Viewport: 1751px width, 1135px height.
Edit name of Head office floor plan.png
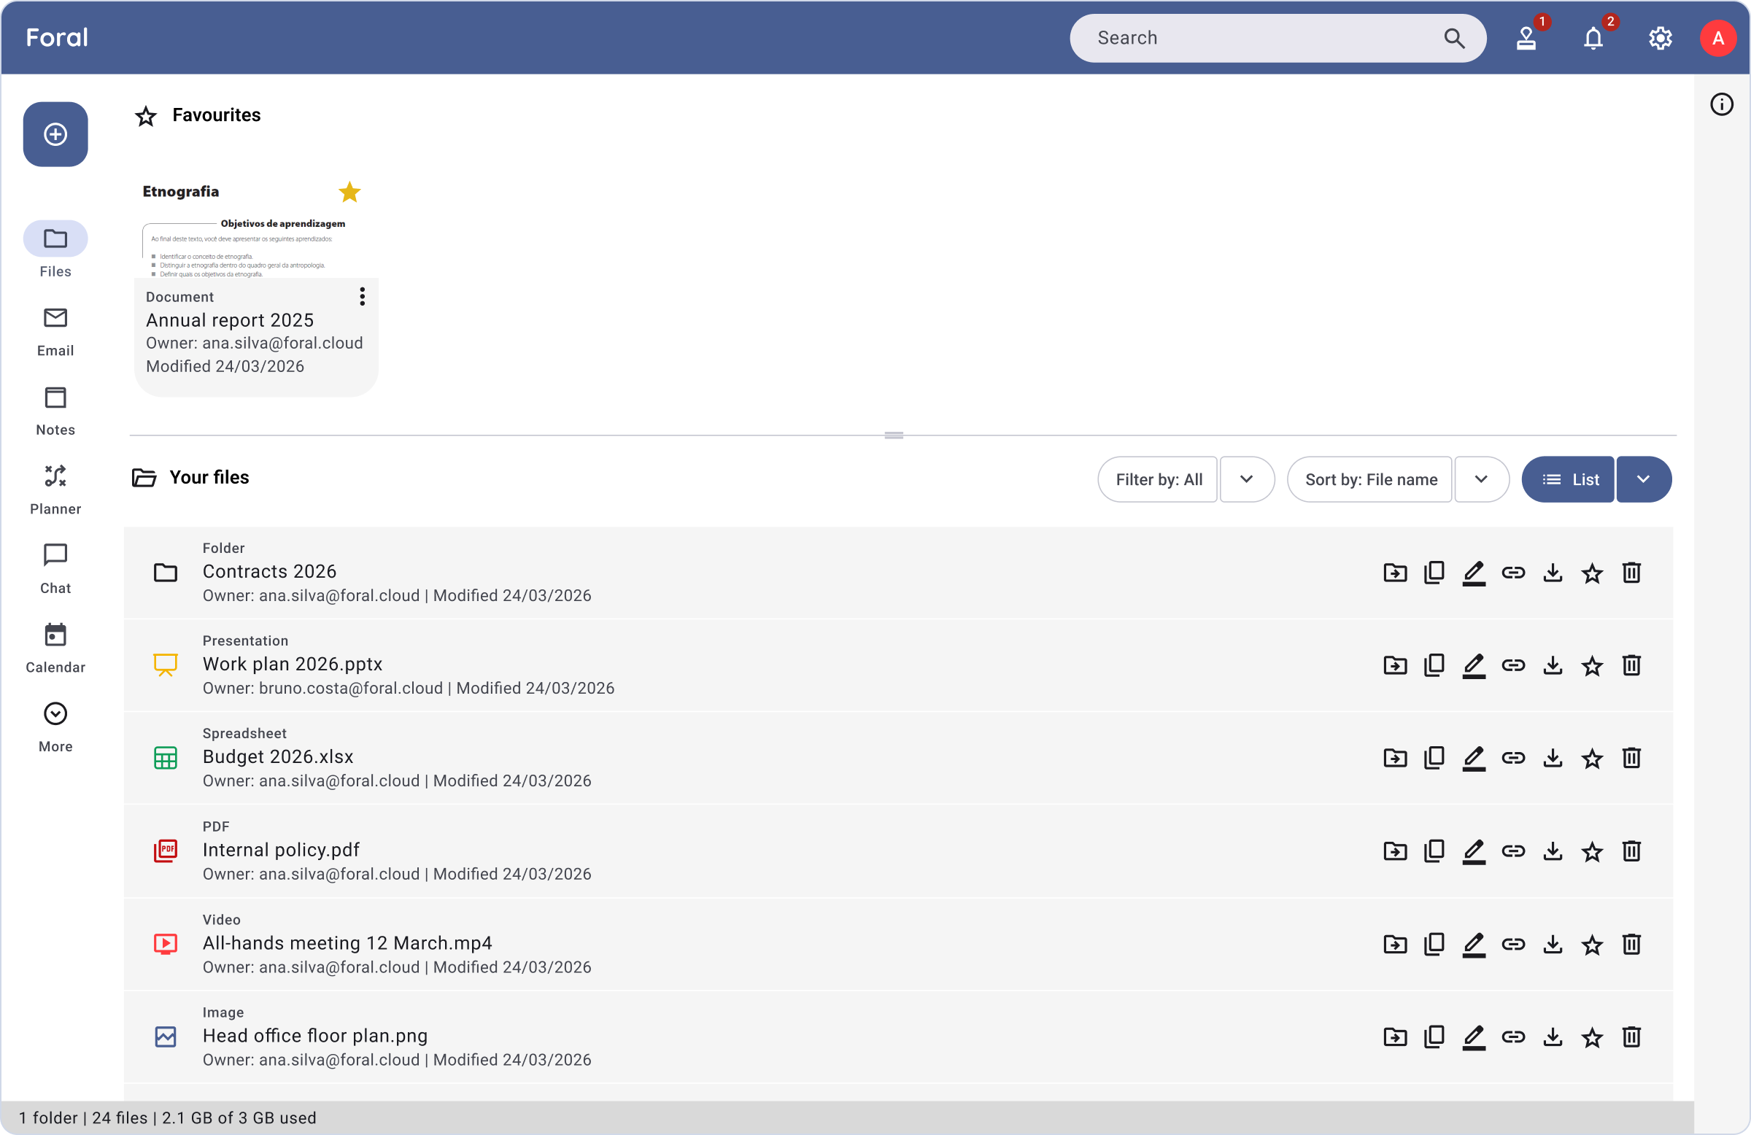tap(1474, 1037)
